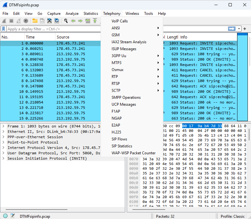Viewport: 251px width, 219px height.
Task: Apply the display filter arrow button
Action: (232, 29)
